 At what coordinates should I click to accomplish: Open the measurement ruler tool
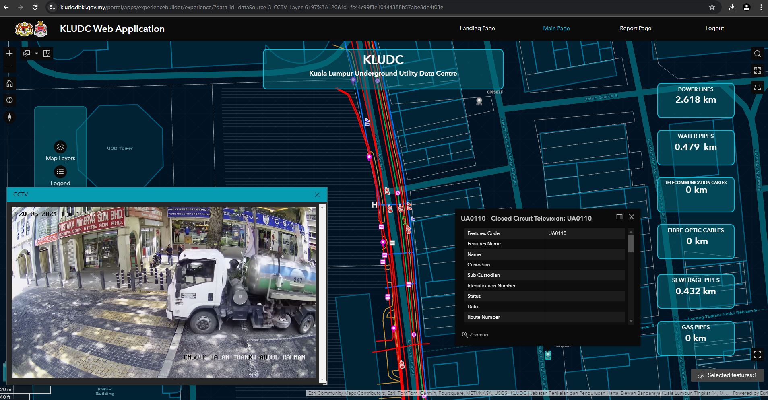(758, 87)
